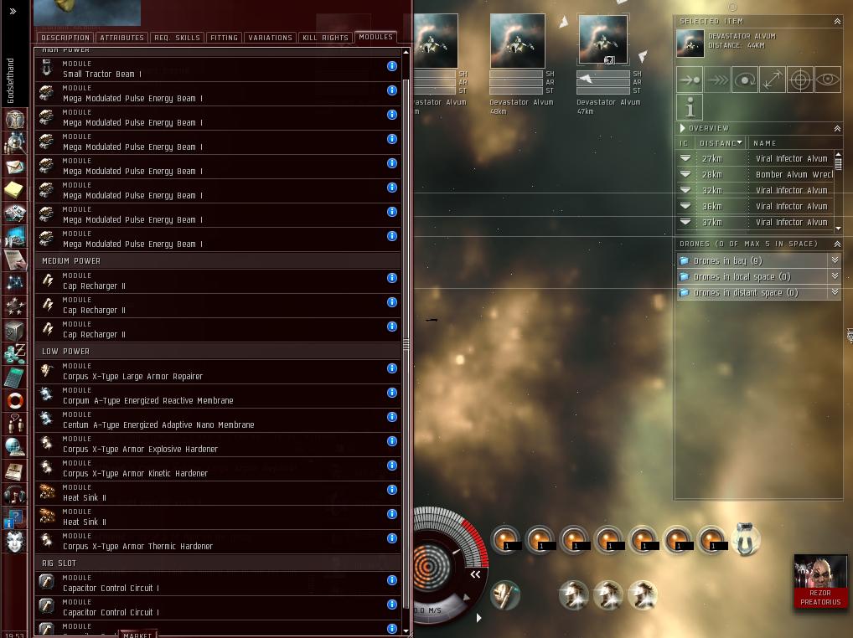
Task: Click the Show Info 'i' button in Selected Item
Action: pos(690,107)
